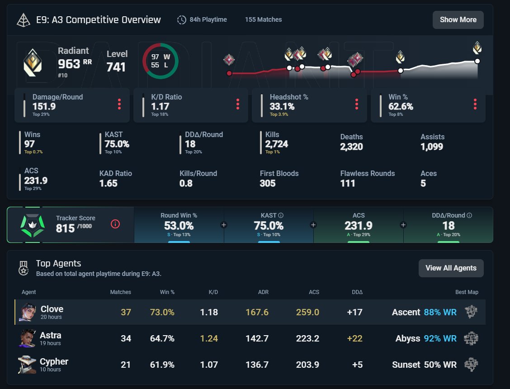The width and height of the screenshot is (510, 389).
Task: Click the Radiant rank badge
Action: tap(33, 62)
